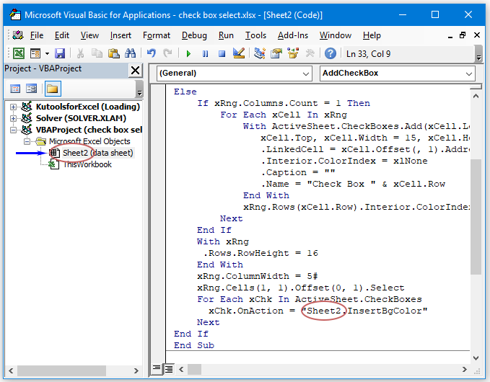Toggle Design Mode icon in toolbar
This screenshot has height=382, width=490.
pos(240,53)
